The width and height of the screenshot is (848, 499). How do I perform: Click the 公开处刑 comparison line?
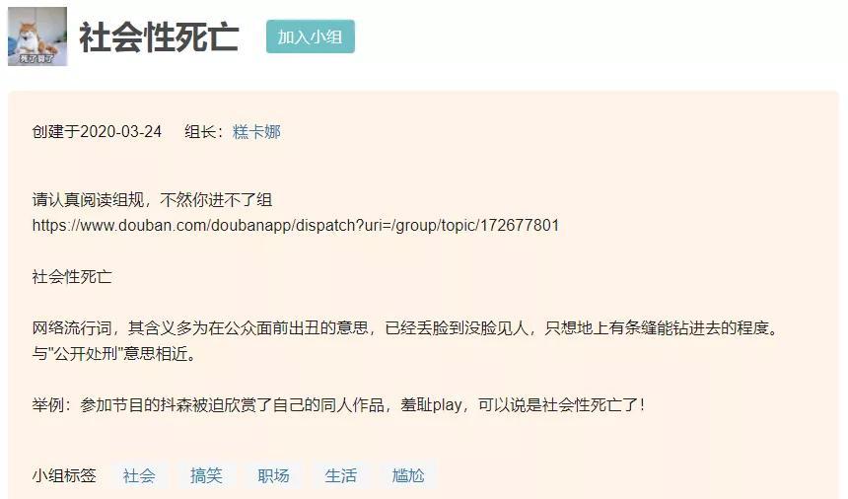tap(114, 354)
